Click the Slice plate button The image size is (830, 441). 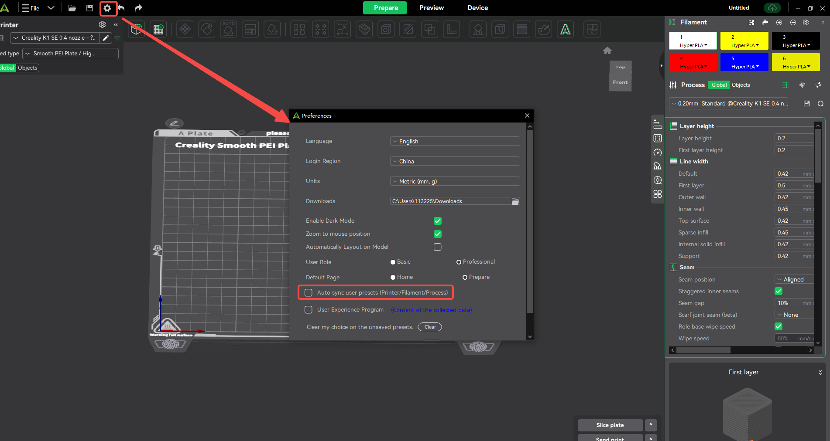click(610, 425)
